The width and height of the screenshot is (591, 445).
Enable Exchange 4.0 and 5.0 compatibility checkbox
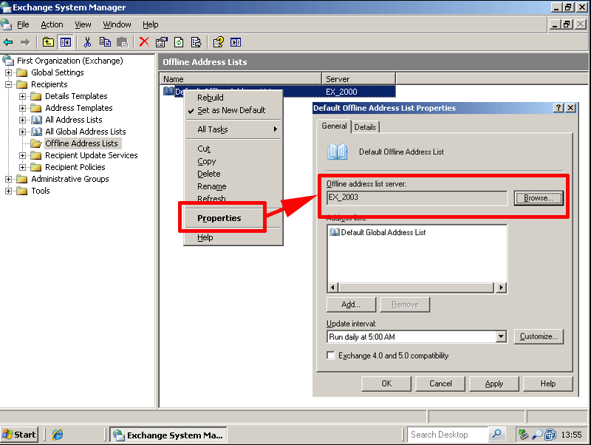pos(330,356)
